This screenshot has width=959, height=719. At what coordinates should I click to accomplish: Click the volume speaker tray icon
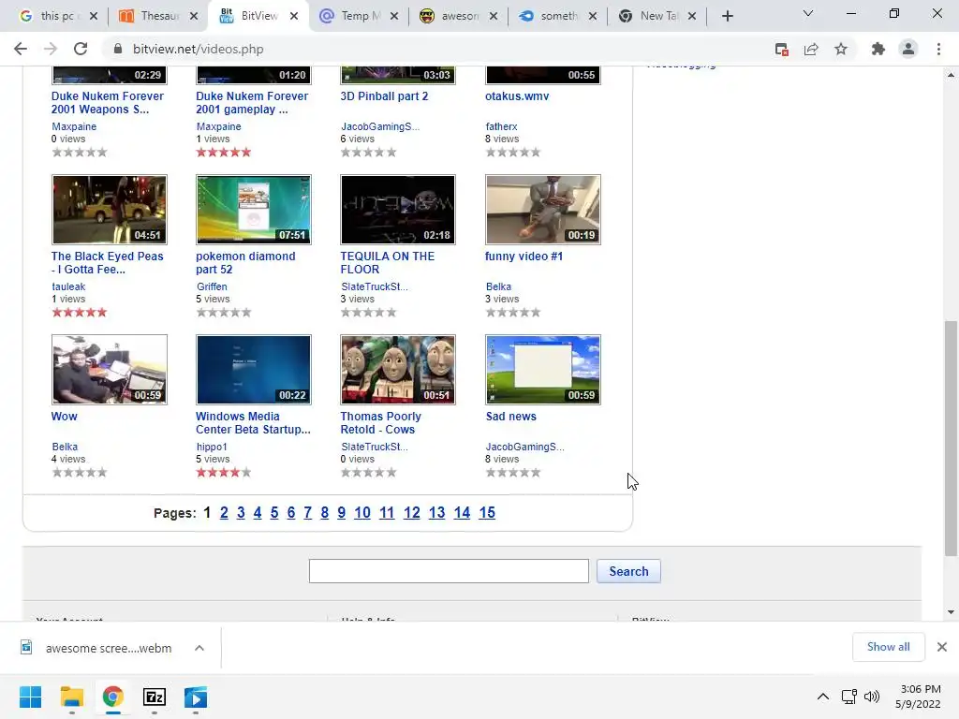coord(872,697)
